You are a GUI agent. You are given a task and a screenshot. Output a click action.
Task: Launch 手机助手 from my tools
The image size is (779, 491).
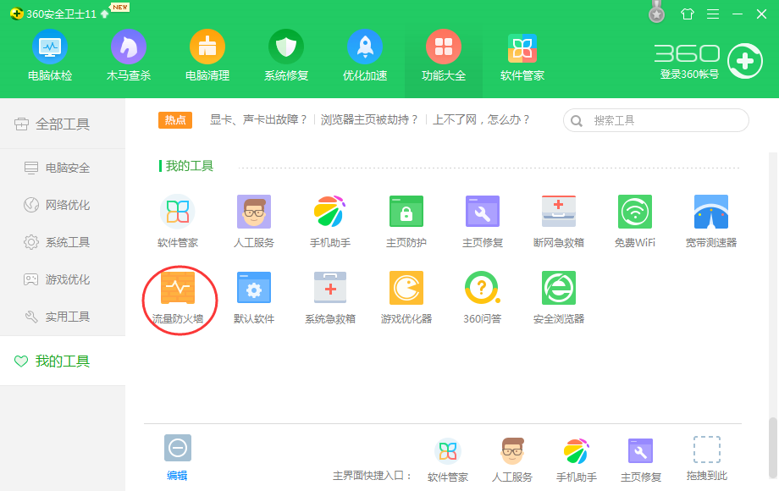click(x=329, y=219)
